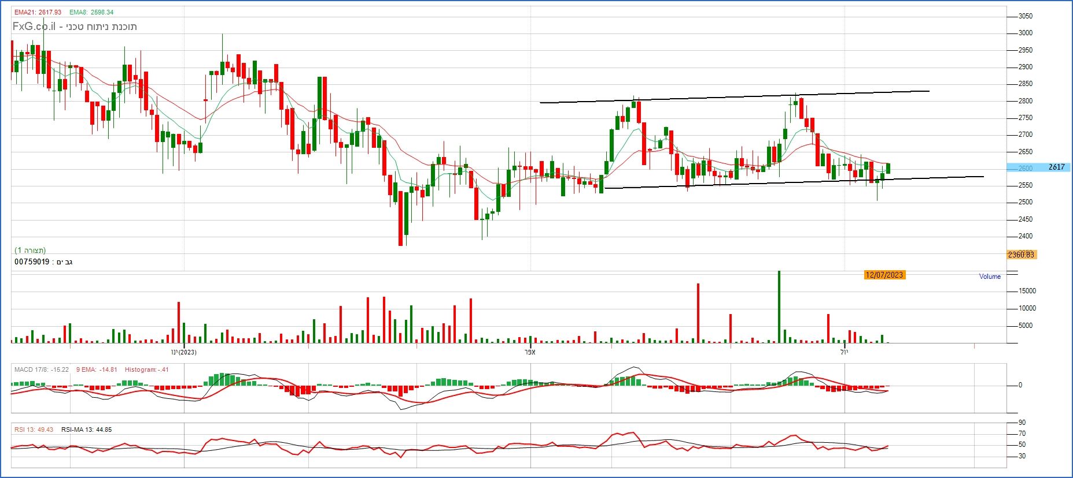Viewport: 1073px width, 478px height.
Task: Click the 30 value on RSI axis
Action: 1022,456
